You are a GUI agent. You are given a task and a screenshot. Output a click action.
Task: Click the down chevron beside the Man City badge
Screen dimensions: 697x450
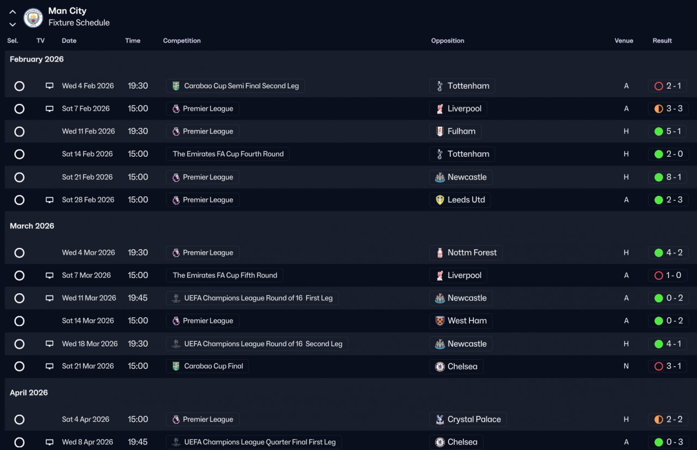13,24
